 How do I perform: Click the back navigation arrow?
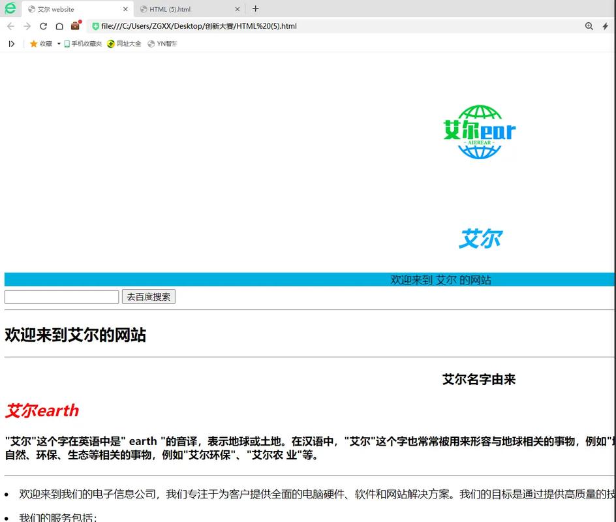(10, 26)
